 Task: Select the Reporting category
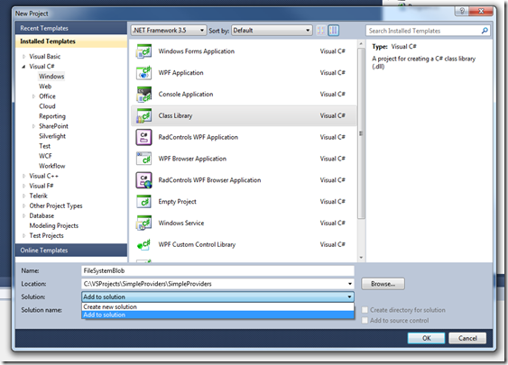click(x=52, y=116)
